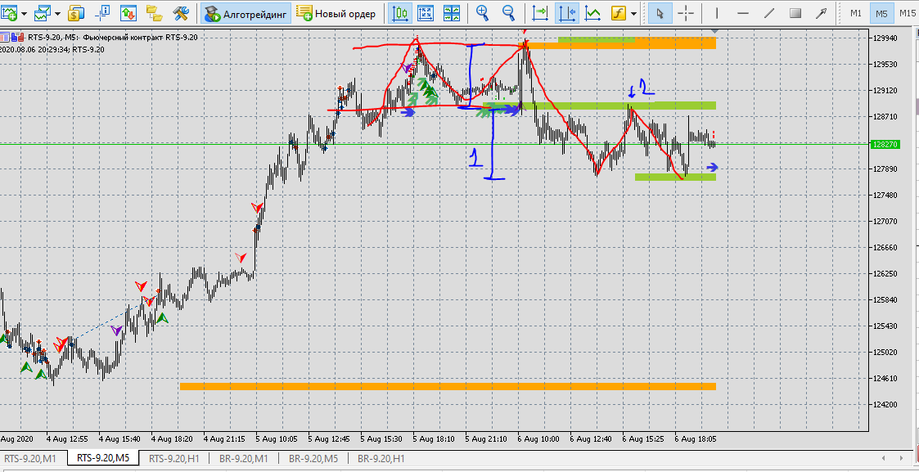Image resolution: width=919 pixels, height=472 pixels.
Task: Click the '5 Aug 18:10' time label
Action: point(435,438)
